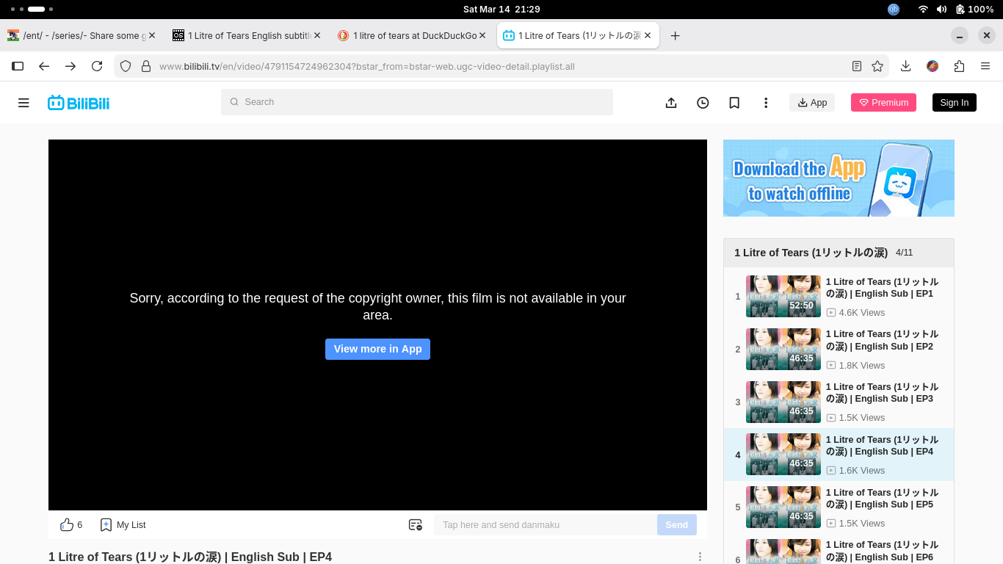Open watch history clock icon
This screenshot has width=1003, height=564.
point(703,103)
